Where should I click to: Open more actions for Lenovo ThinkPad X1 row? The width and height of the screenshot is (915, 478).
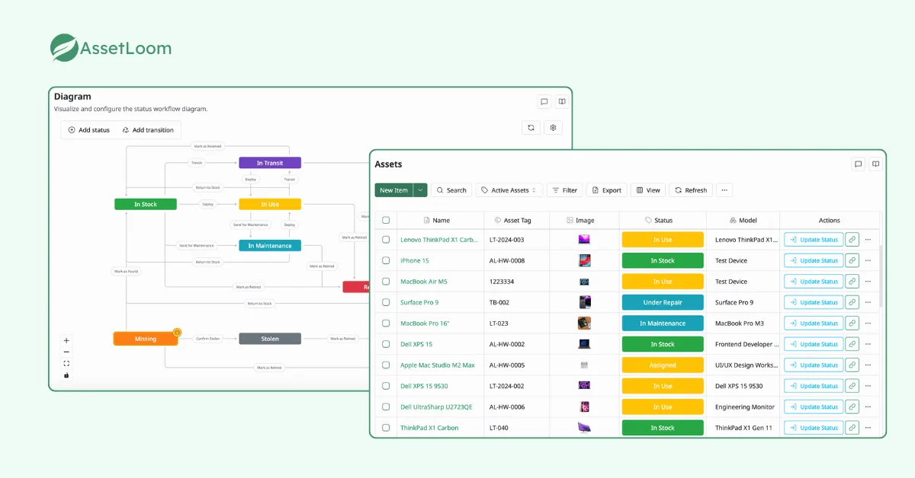click(868, 240)
